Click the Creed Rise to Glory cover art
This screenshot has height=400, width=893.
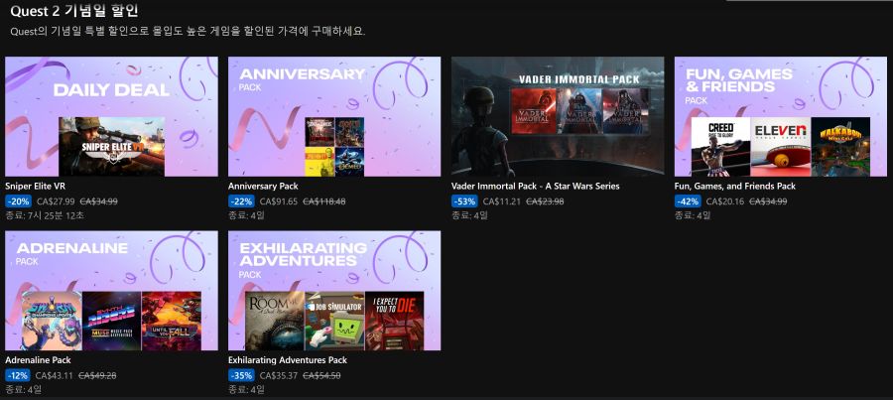pyautogui.click(x=720, y=147)
